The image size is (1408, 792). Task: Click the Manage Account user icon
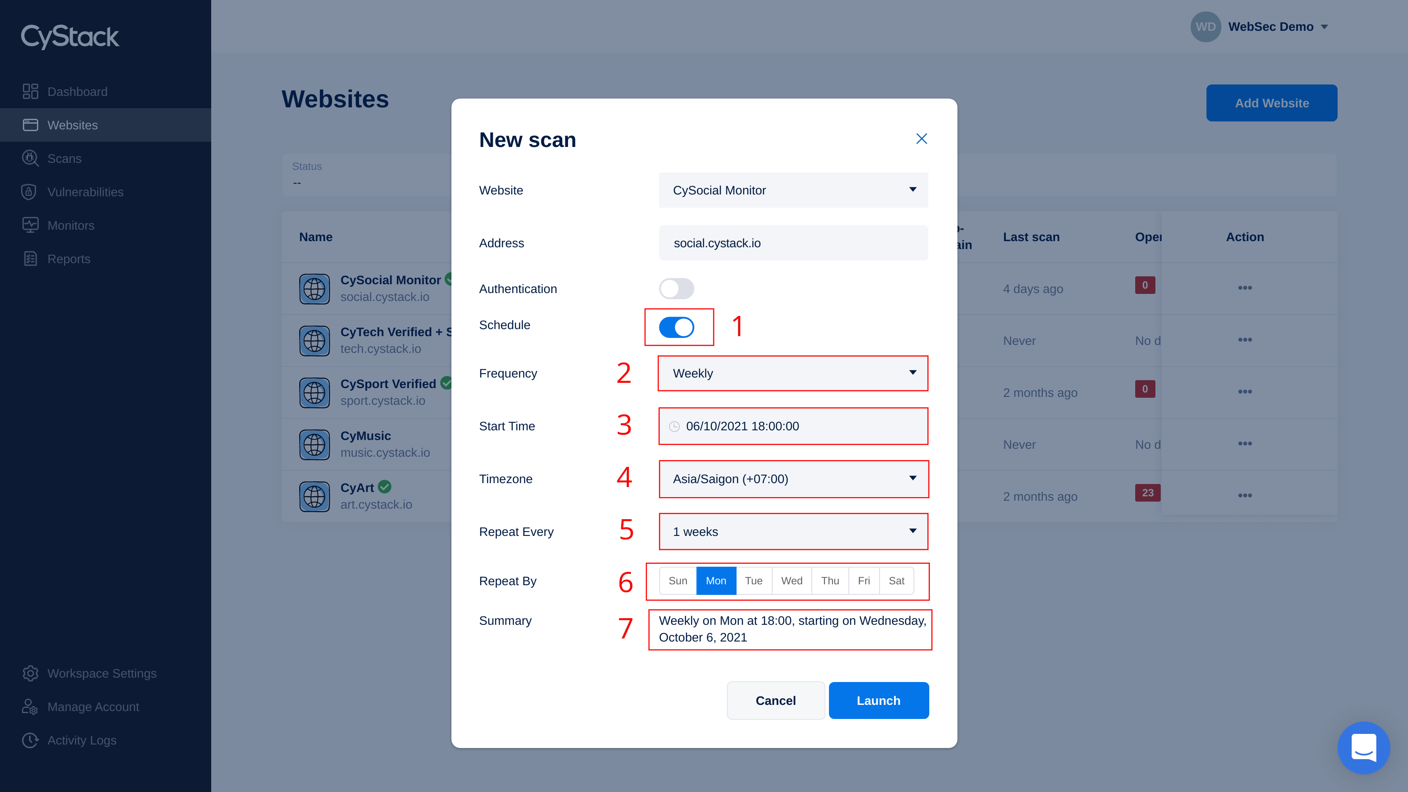(x=29, y=707)
